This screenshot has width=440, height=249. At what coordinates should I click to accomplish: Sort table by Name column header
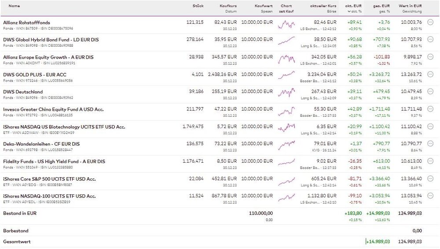tap(14, 6)
